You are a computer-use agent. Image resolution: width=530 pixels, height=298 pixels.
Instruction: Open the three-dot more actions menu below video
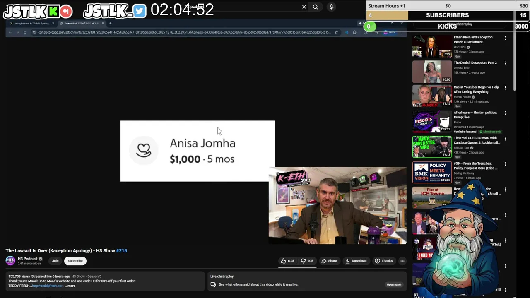tap(402, 261)
